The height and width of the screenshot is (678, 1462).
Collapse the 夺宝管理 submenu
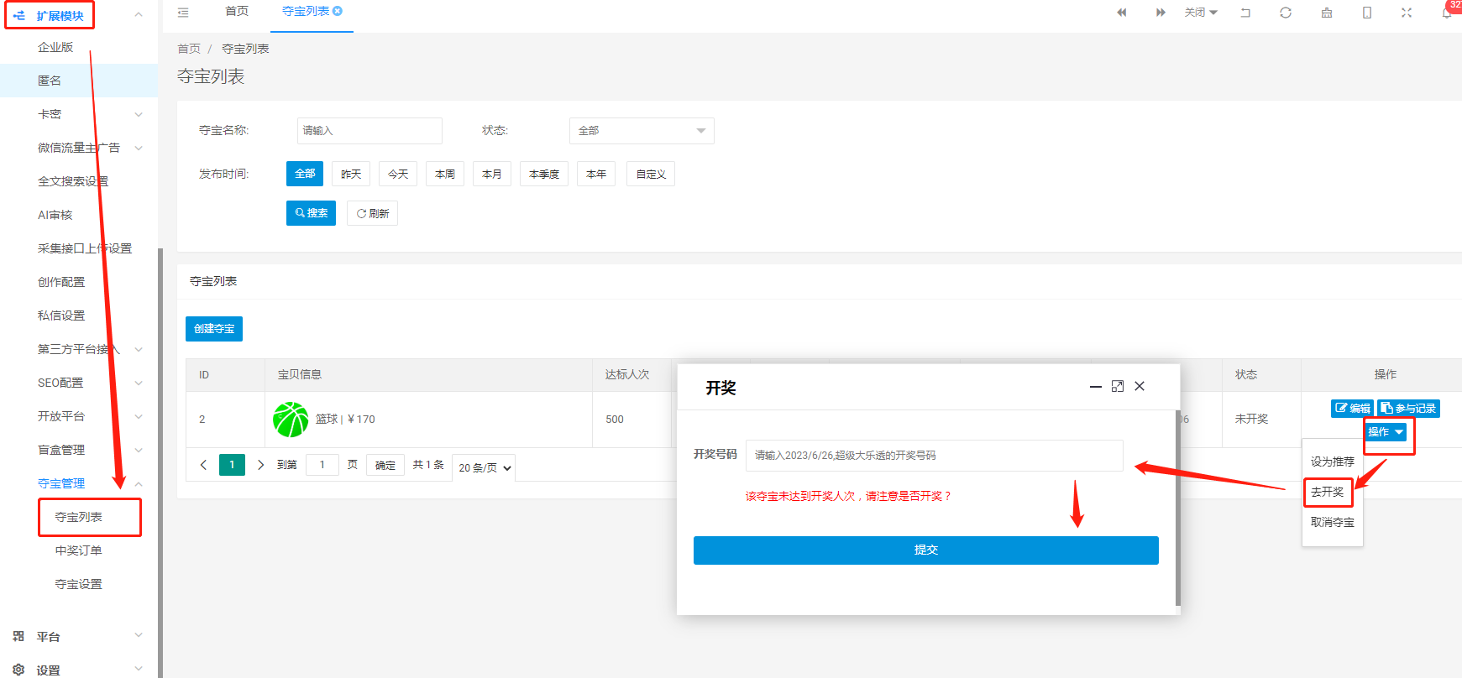click(139, 483)
